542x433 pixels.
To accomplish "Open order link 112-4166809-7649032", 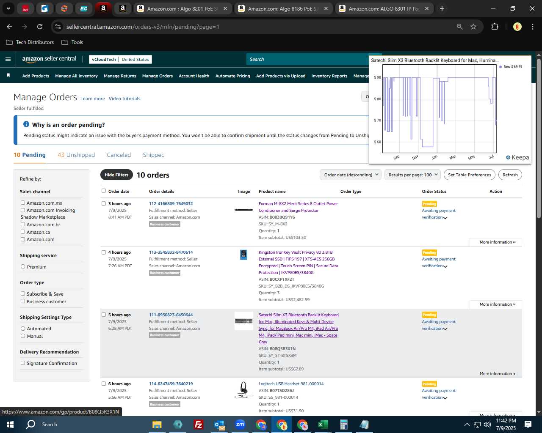I will pyautogui.click(x=171, y=203).
